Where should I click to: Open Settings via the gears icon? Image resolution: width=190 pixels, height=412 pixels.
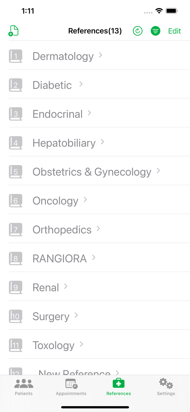pos(166,383)
